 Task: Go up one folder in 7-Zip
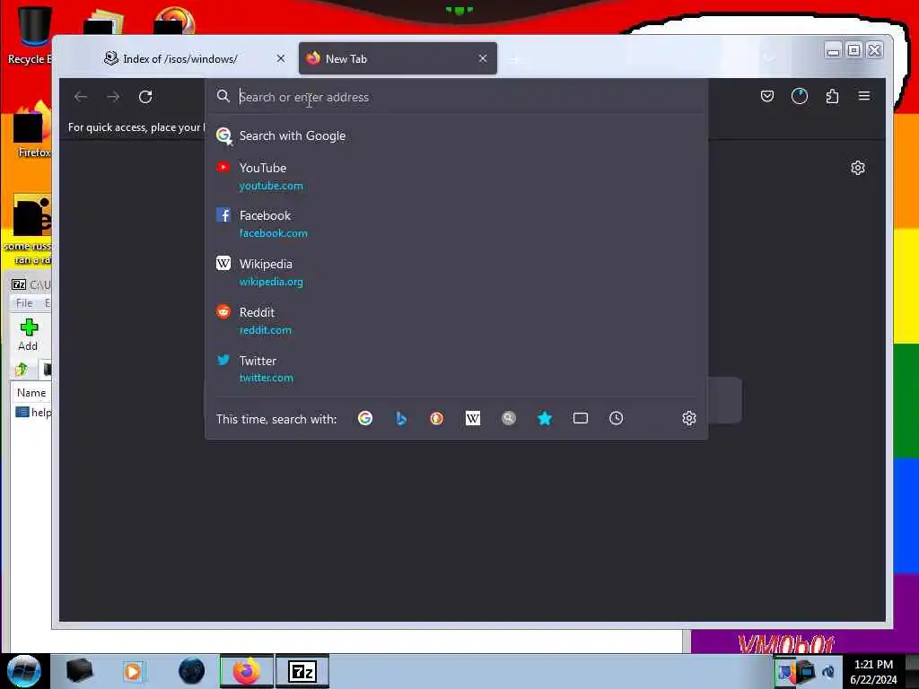pos(22,369)
